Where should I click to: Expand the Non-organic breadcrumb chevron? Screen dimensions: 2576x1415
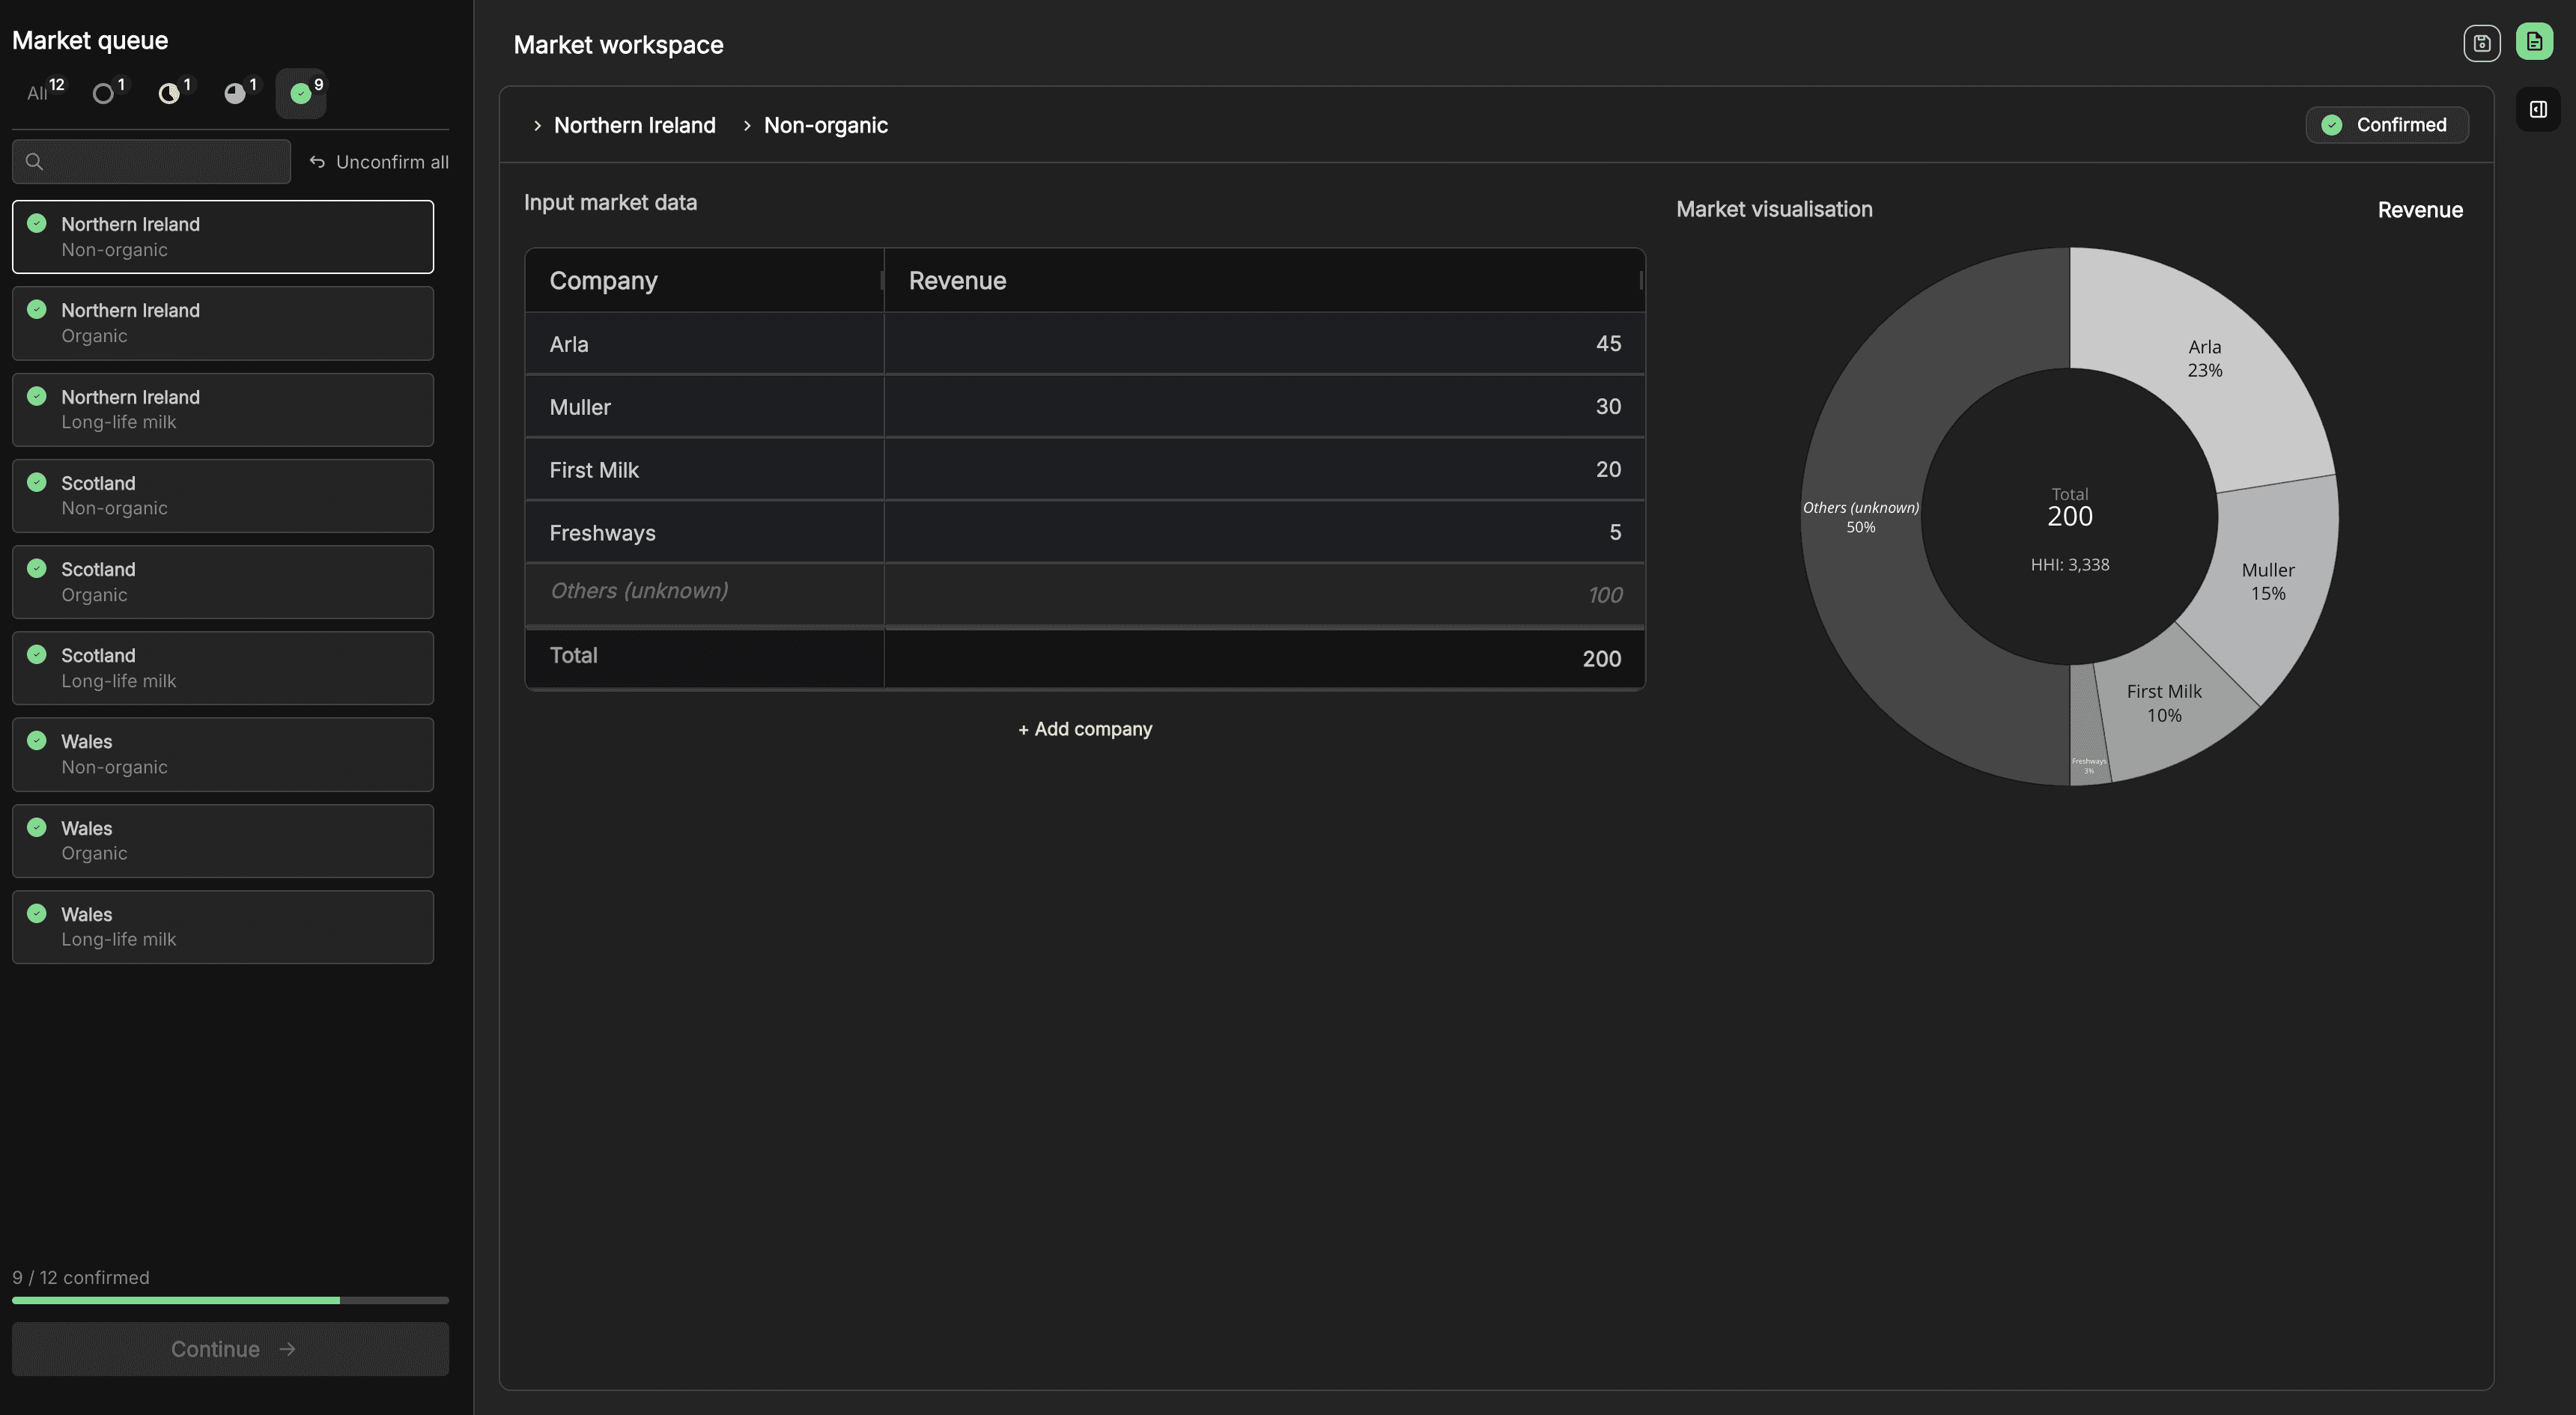tap(747, 126)
